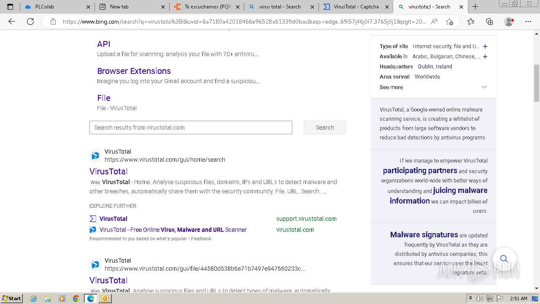The image size is (540, 304).
Task: Open support.virustotal.com link
Action: coord(306,219)
